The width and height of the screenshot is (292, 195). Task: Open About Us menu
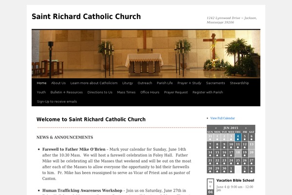click(58, 83)
